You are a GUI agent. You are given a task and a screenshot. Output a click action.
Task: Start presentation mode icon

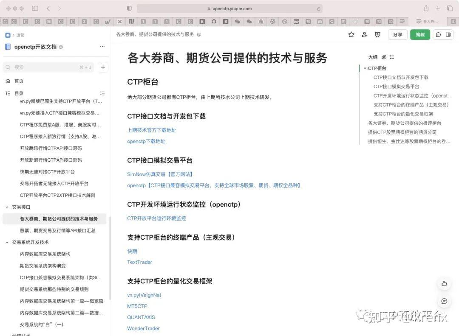(378, 34)
